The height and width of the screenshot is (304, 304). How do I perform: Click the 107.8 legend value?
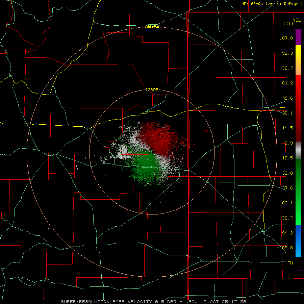coord(286,38)
